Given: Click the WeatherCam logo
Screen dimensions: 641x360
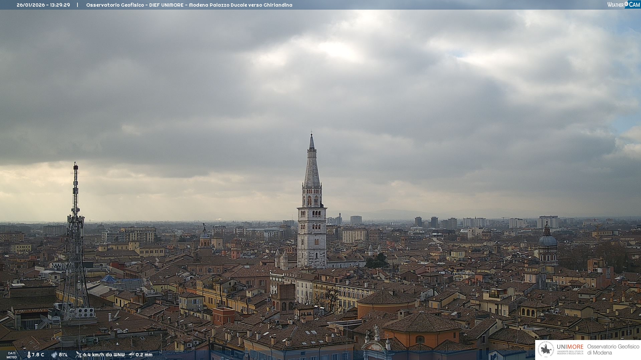Looking at the screenshot, I should 623,5.
